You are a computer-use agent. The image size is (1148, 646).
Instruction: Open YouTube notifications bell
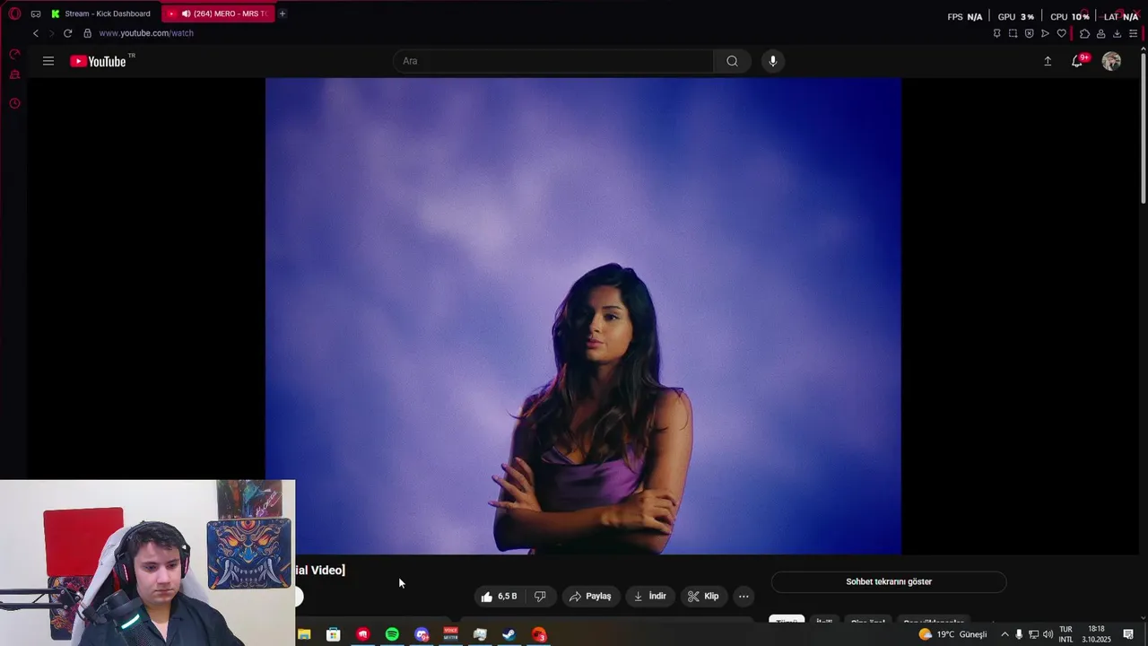1077,61
